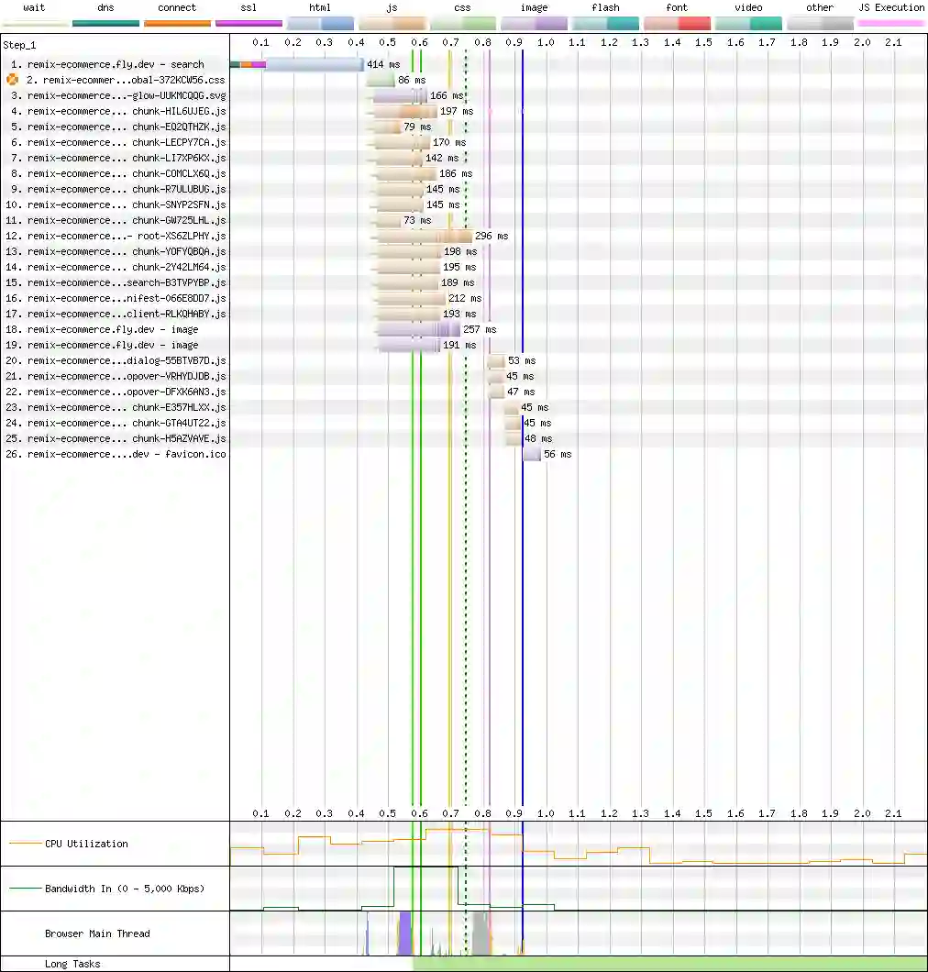
Task: Select request 21 opover-VRHYDJDB.js row
Action: [116, 376]
